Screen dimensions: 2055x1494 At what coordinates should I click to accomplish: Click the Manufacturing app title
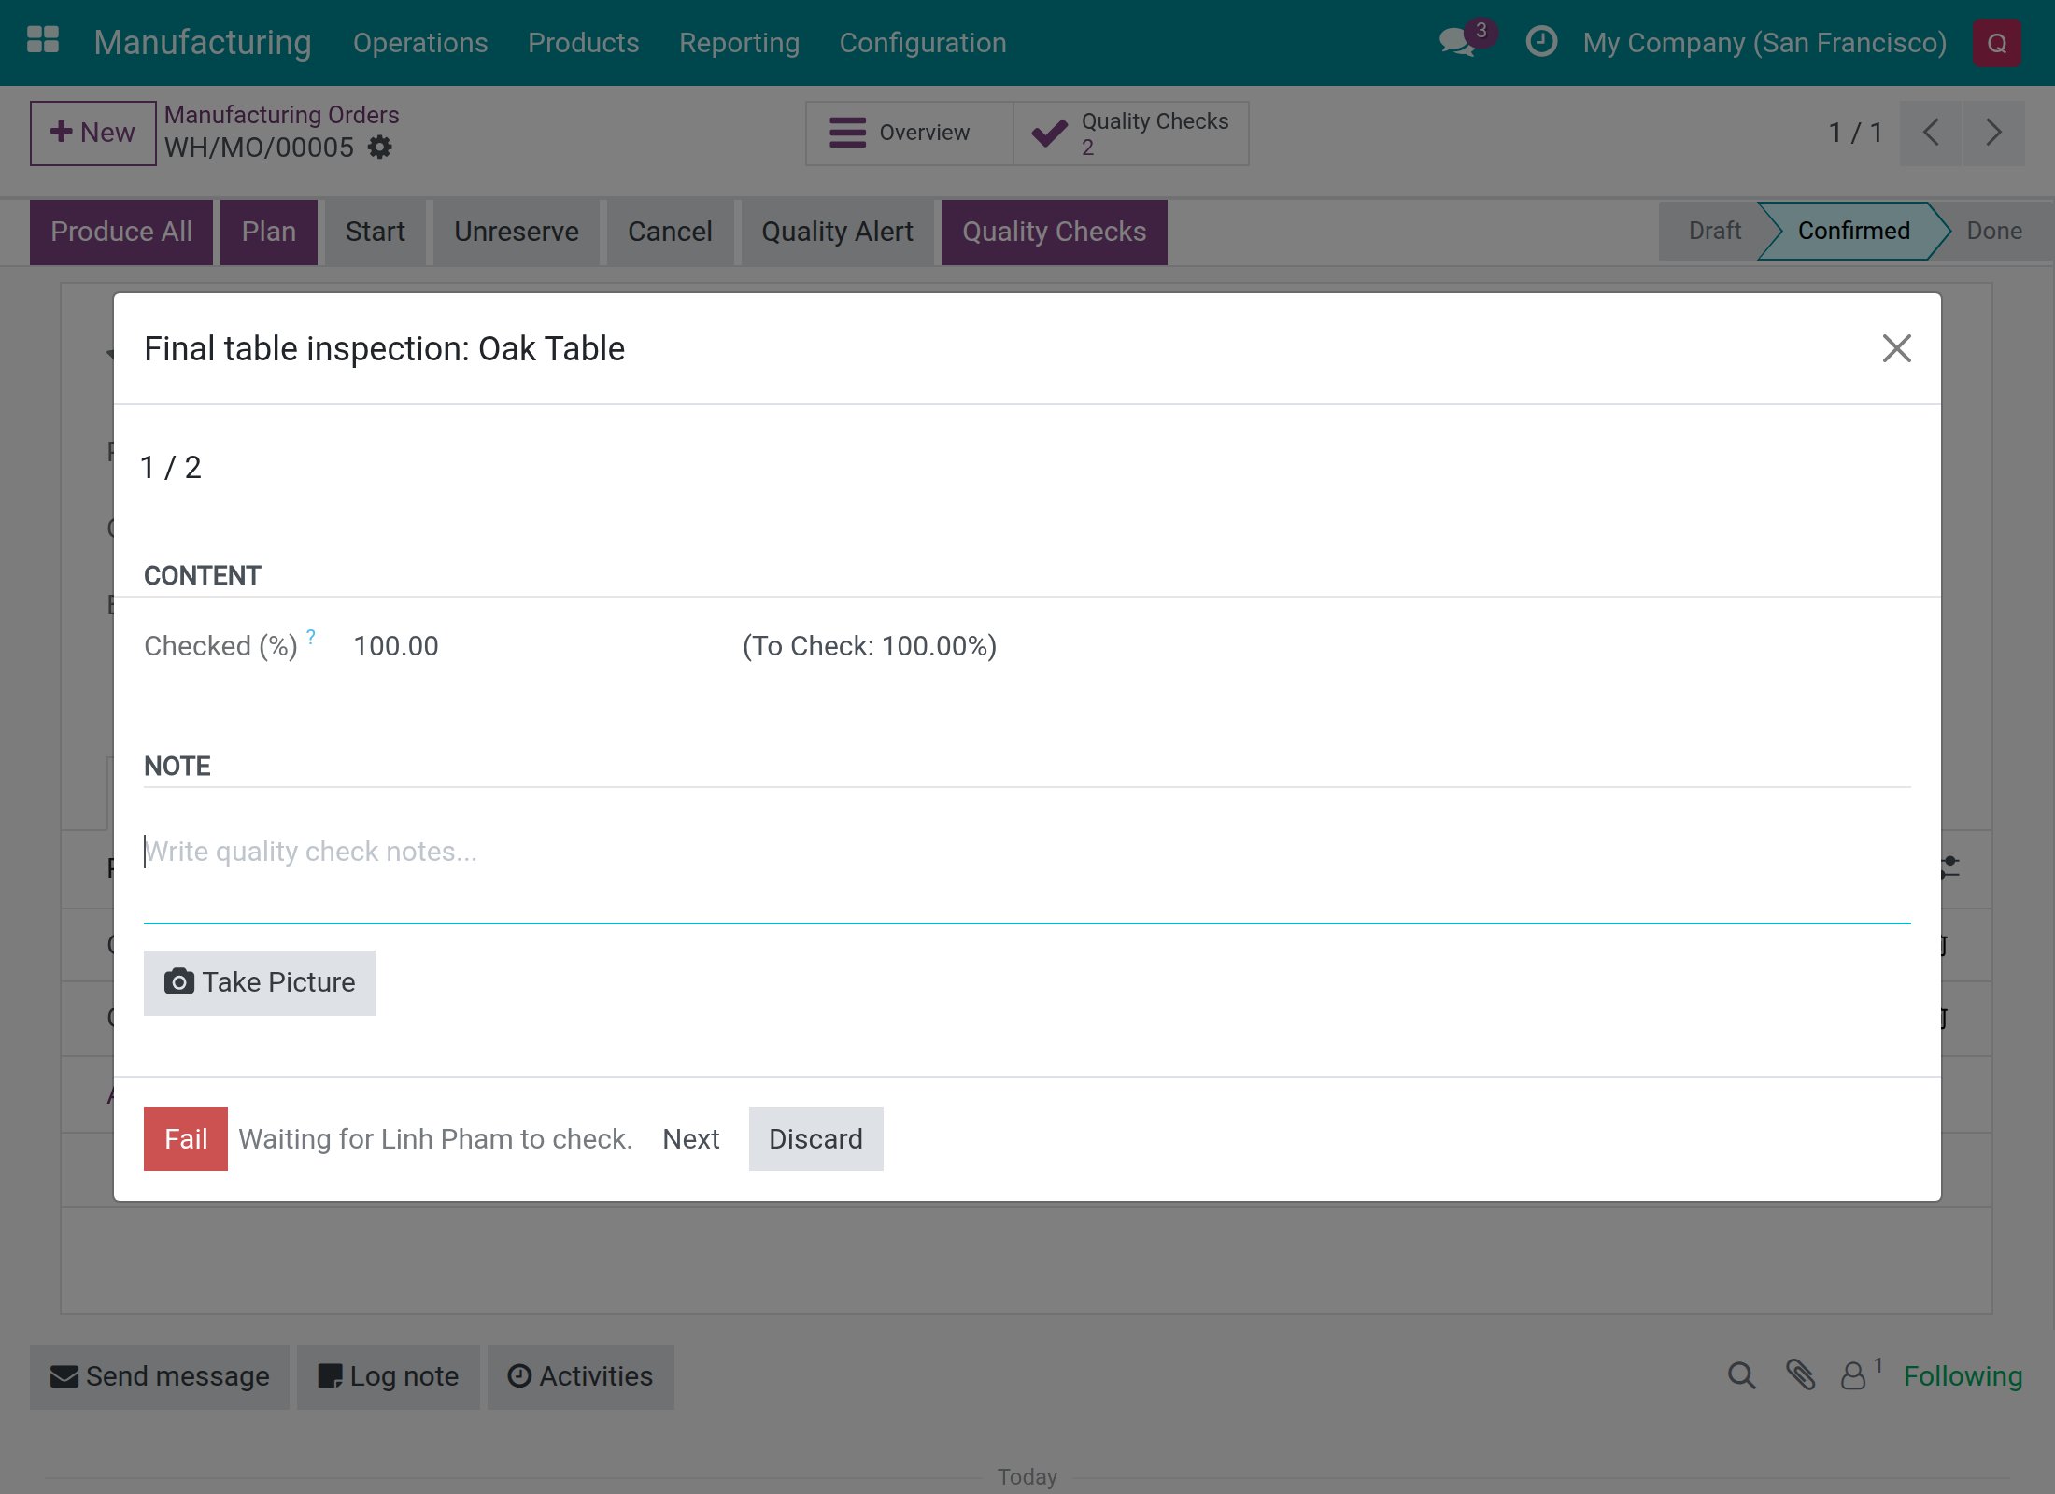(x=202, y=42)
